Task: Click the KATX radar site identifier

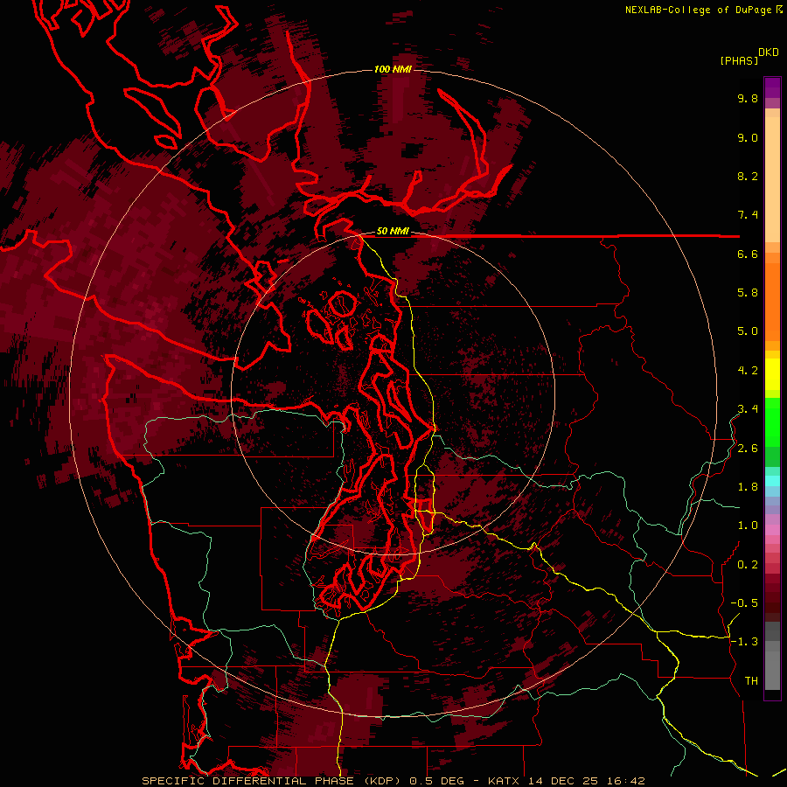Action: click(x=504, y=781)
